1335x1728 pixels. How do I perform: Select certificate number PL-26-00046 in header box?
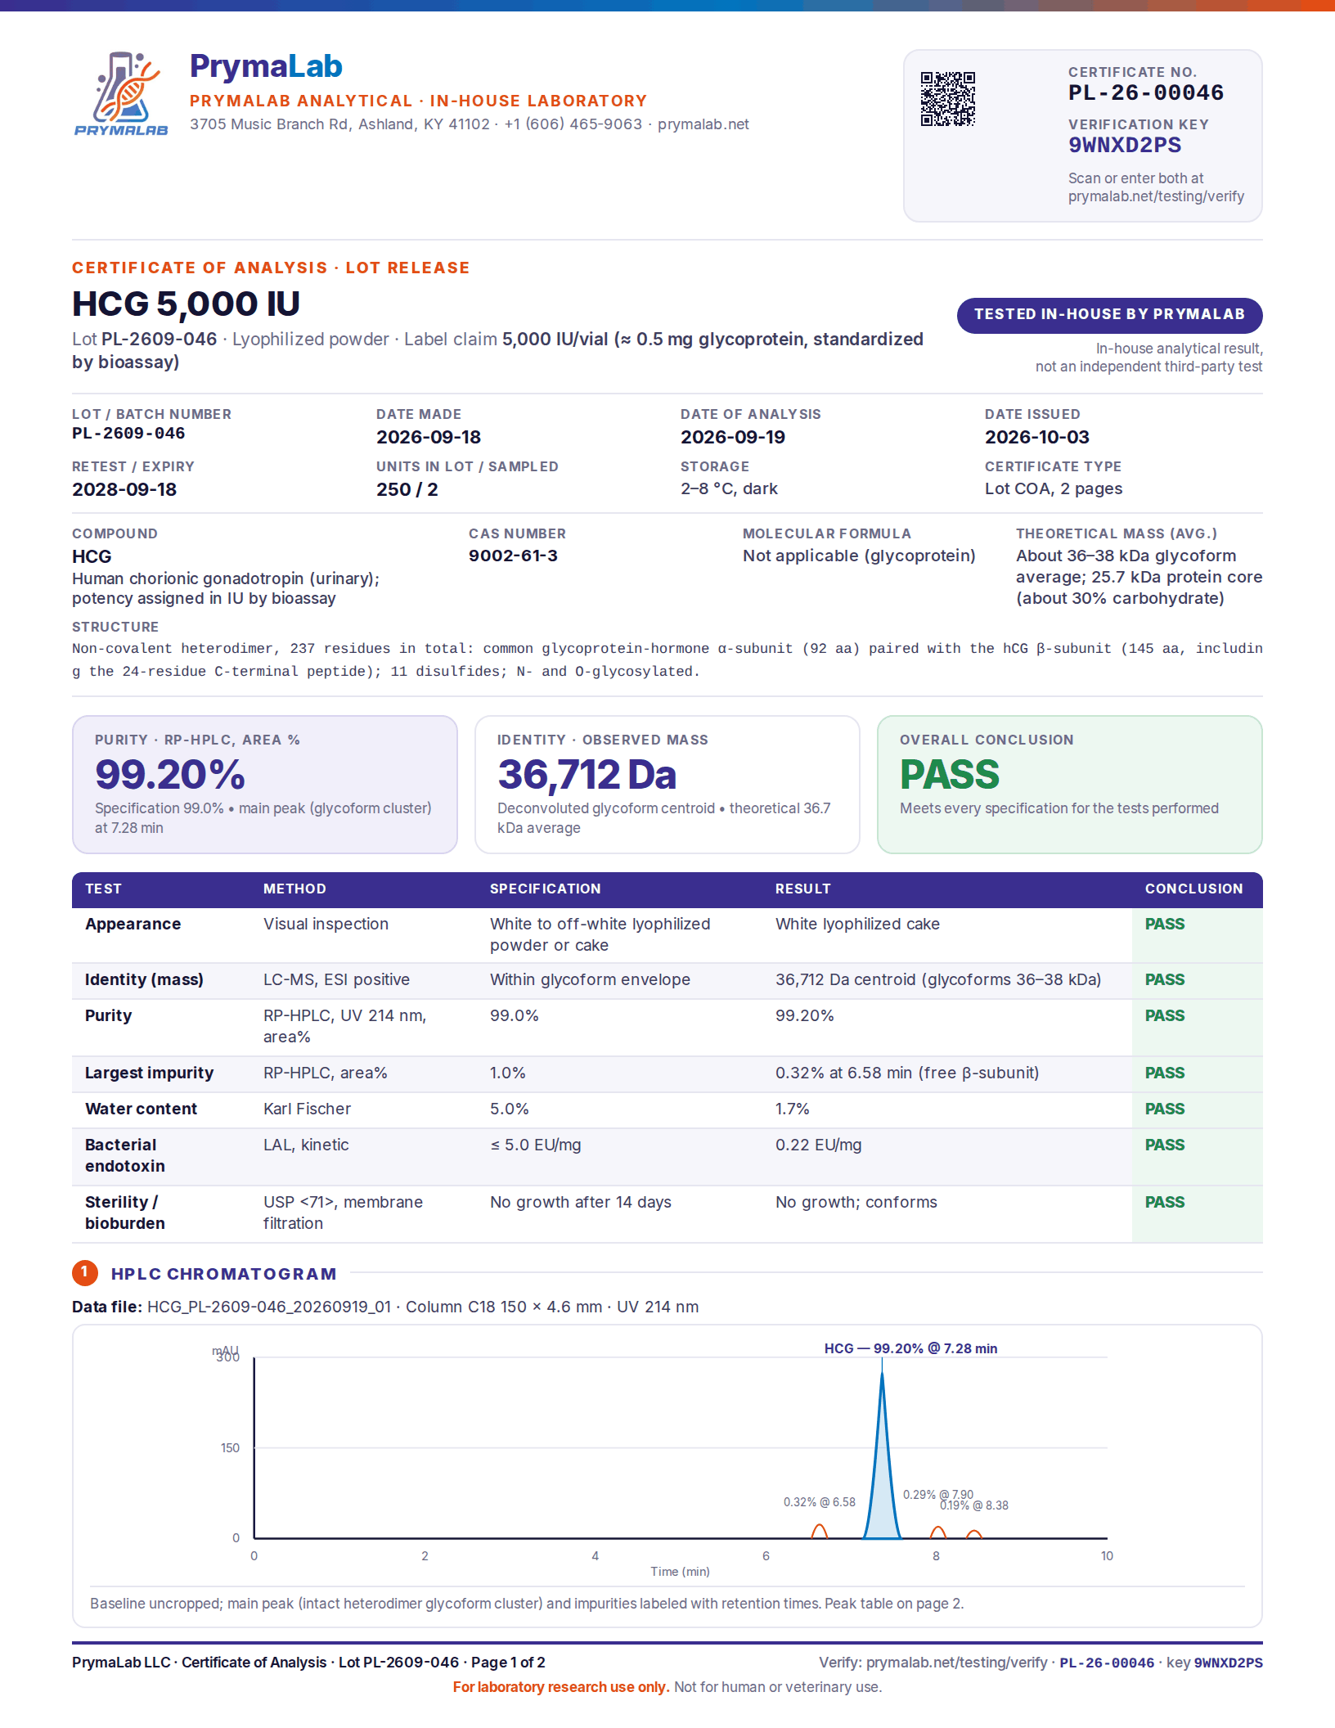[1146, 92]
